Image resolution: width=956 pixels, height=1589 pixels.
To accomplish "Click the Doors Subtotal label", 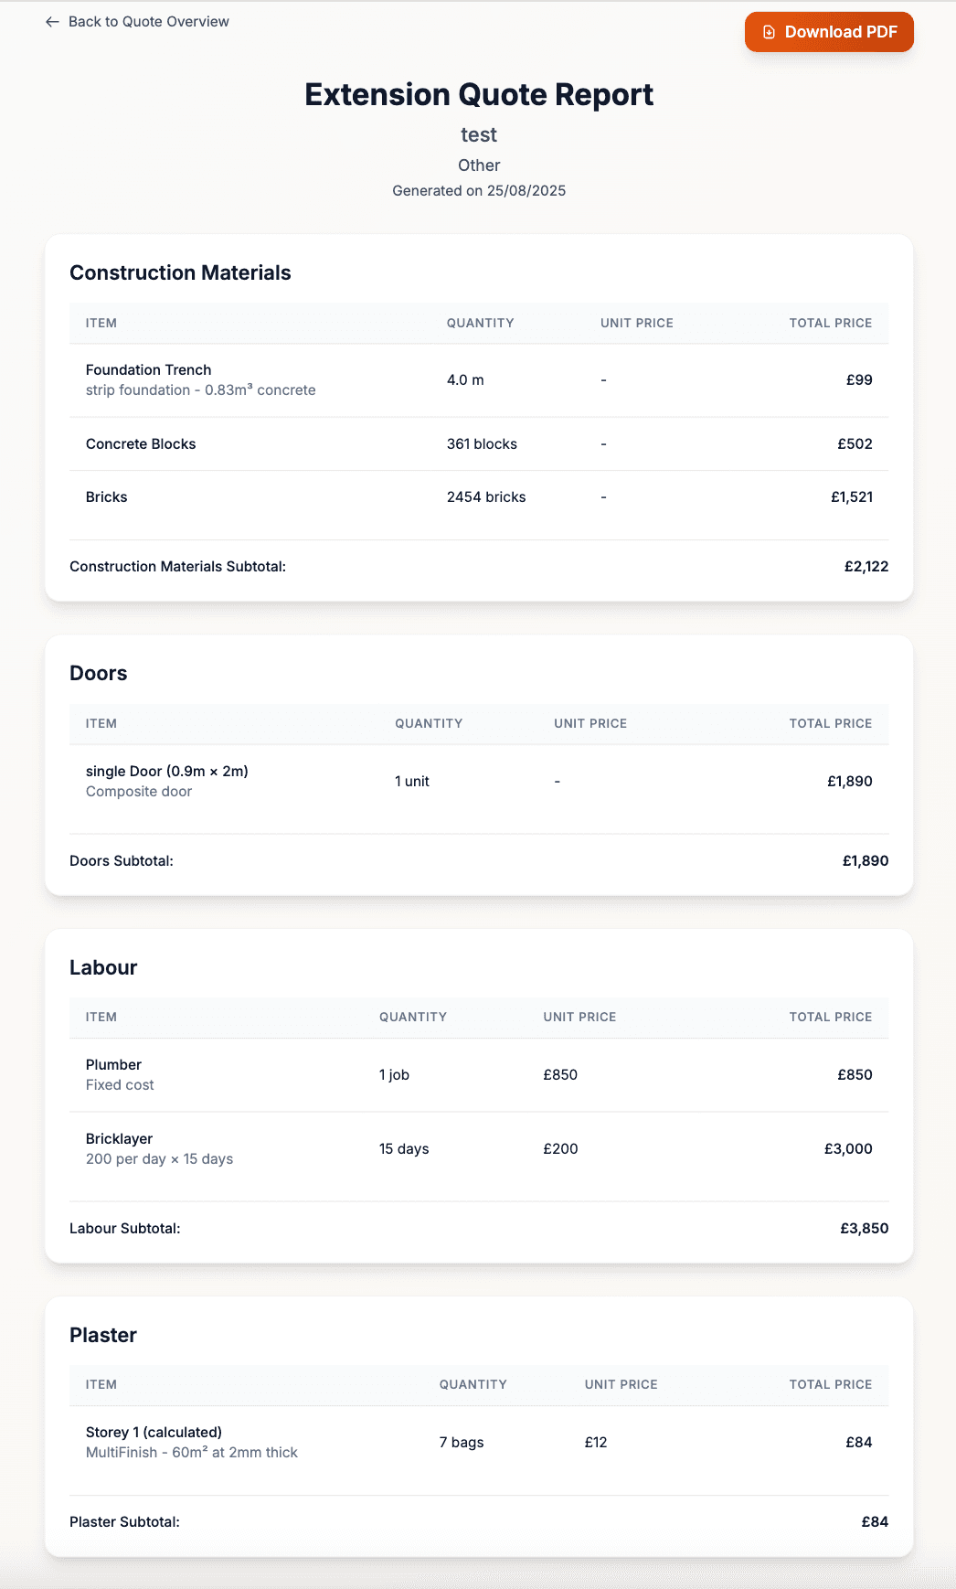I will pos(122,860).
